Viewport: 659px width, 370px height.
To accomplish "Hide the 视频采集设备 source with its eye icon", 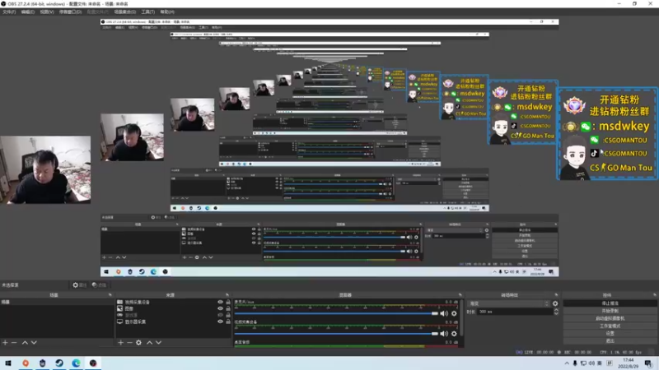I will [x=220, y=302].
